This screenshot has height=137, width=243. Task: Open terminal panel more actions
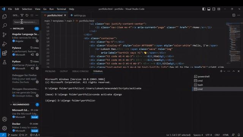(229, 71)
